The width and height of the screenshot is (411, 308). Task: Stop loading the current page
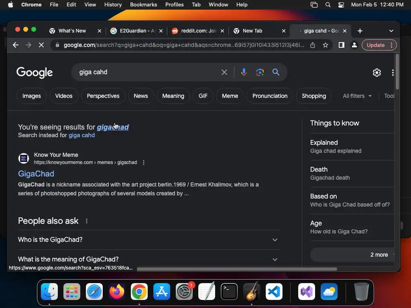click(x=41, y=45)
